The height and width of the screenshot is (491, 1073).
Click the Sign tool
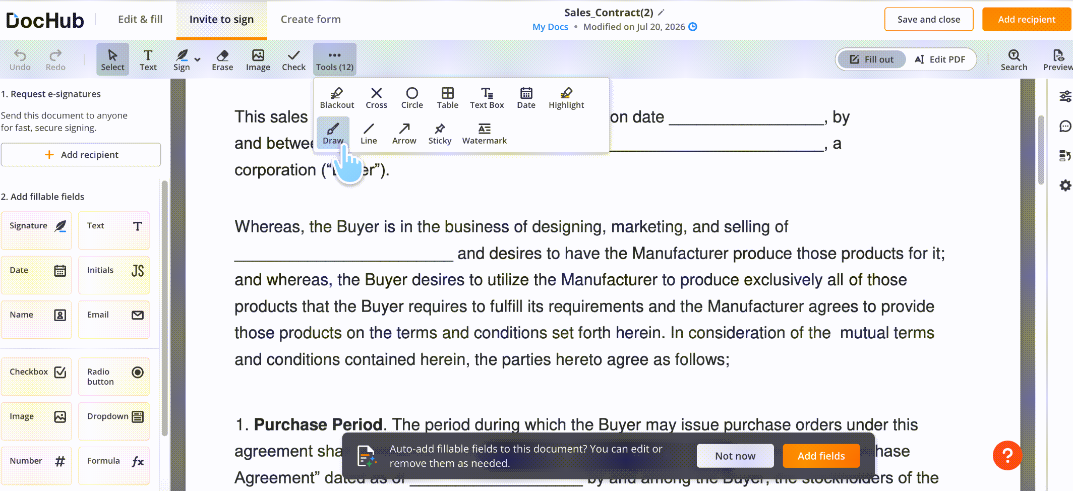(182, 59)
